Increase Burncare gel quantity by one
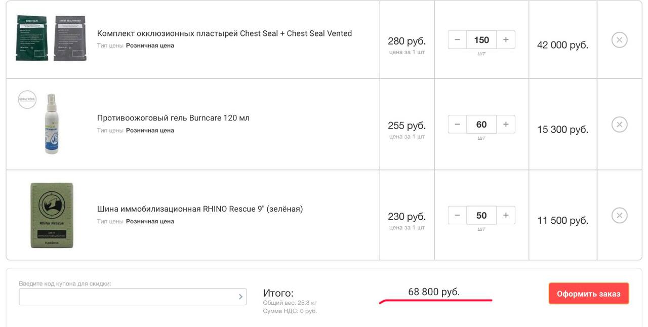648x327 pixels. coord(506,125)
